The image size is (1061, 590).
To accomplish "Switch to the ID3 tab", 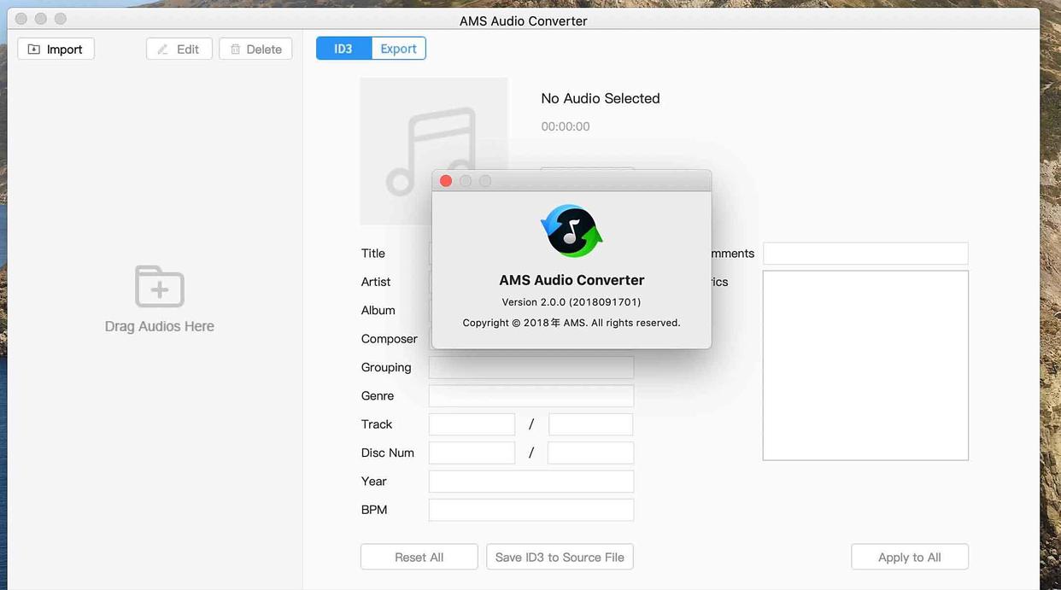I will click(343, 49).
